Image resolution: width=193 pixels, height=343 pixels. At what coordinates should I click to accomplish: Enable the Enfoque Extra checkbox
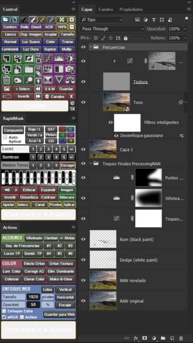[x=4, y=311]
